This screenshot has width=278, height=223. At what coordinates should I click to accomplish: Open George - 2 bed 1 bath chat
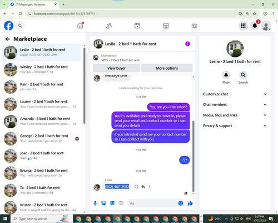point(41,138)
